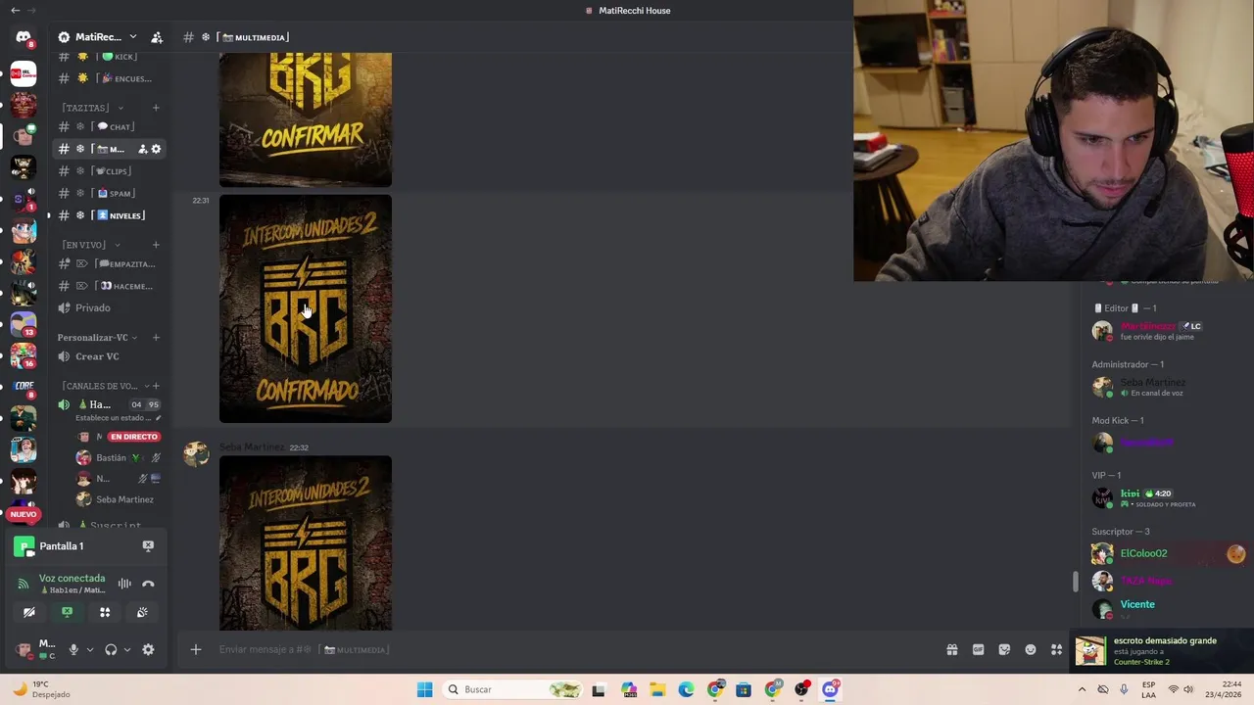The height and width of the screenshot is (705, 1254).
Task: Open noise suppression options
Action: pos(124,584)
